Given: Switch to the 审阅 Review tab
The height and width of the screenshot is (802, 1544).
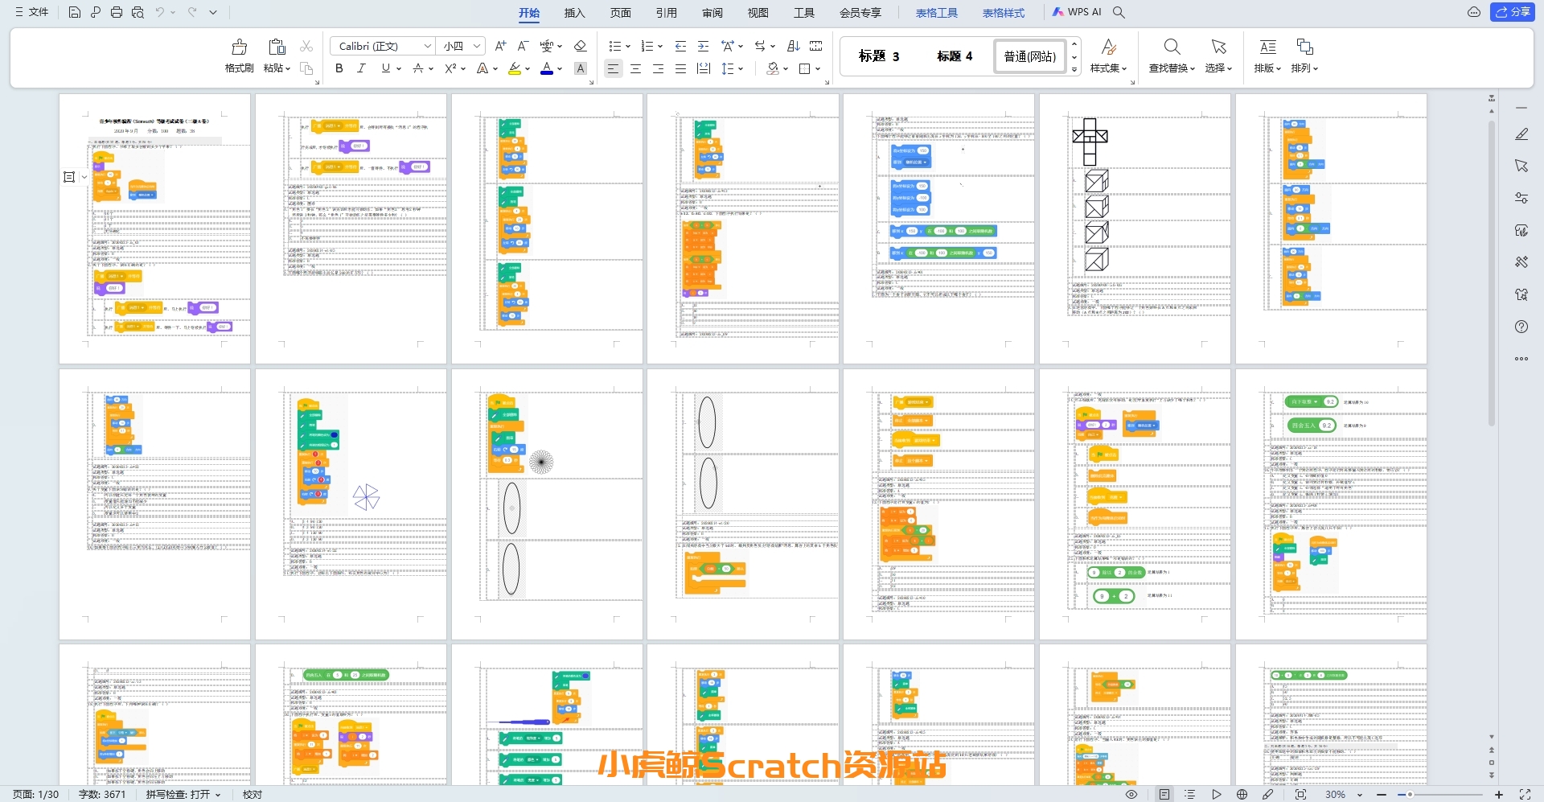Looking at the screenshot, I should (712, 13).
